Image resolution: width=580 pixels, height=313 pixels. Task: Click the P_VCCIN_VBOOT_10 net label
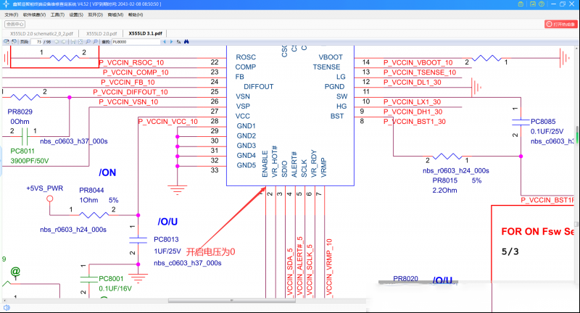pyautogui.click(x=418, y=62)
